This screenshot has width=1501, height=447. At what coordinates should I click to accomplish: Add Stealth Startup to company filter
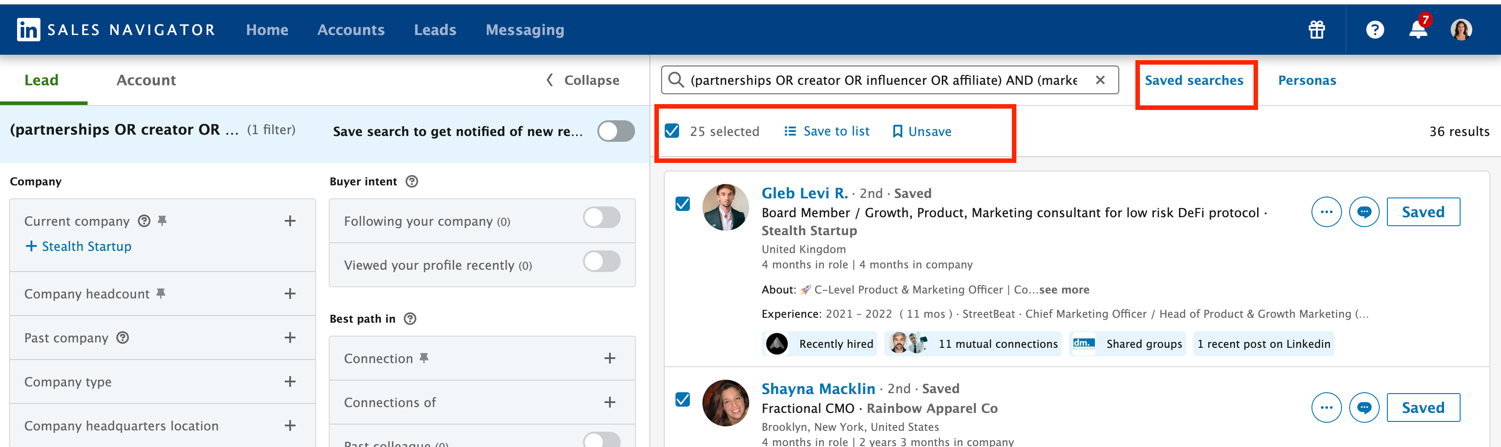[x=79, y=246]
